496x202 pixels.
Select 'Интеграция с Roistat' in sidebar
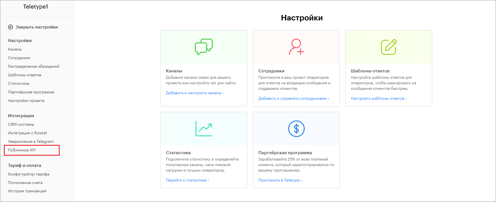(27, 133)
